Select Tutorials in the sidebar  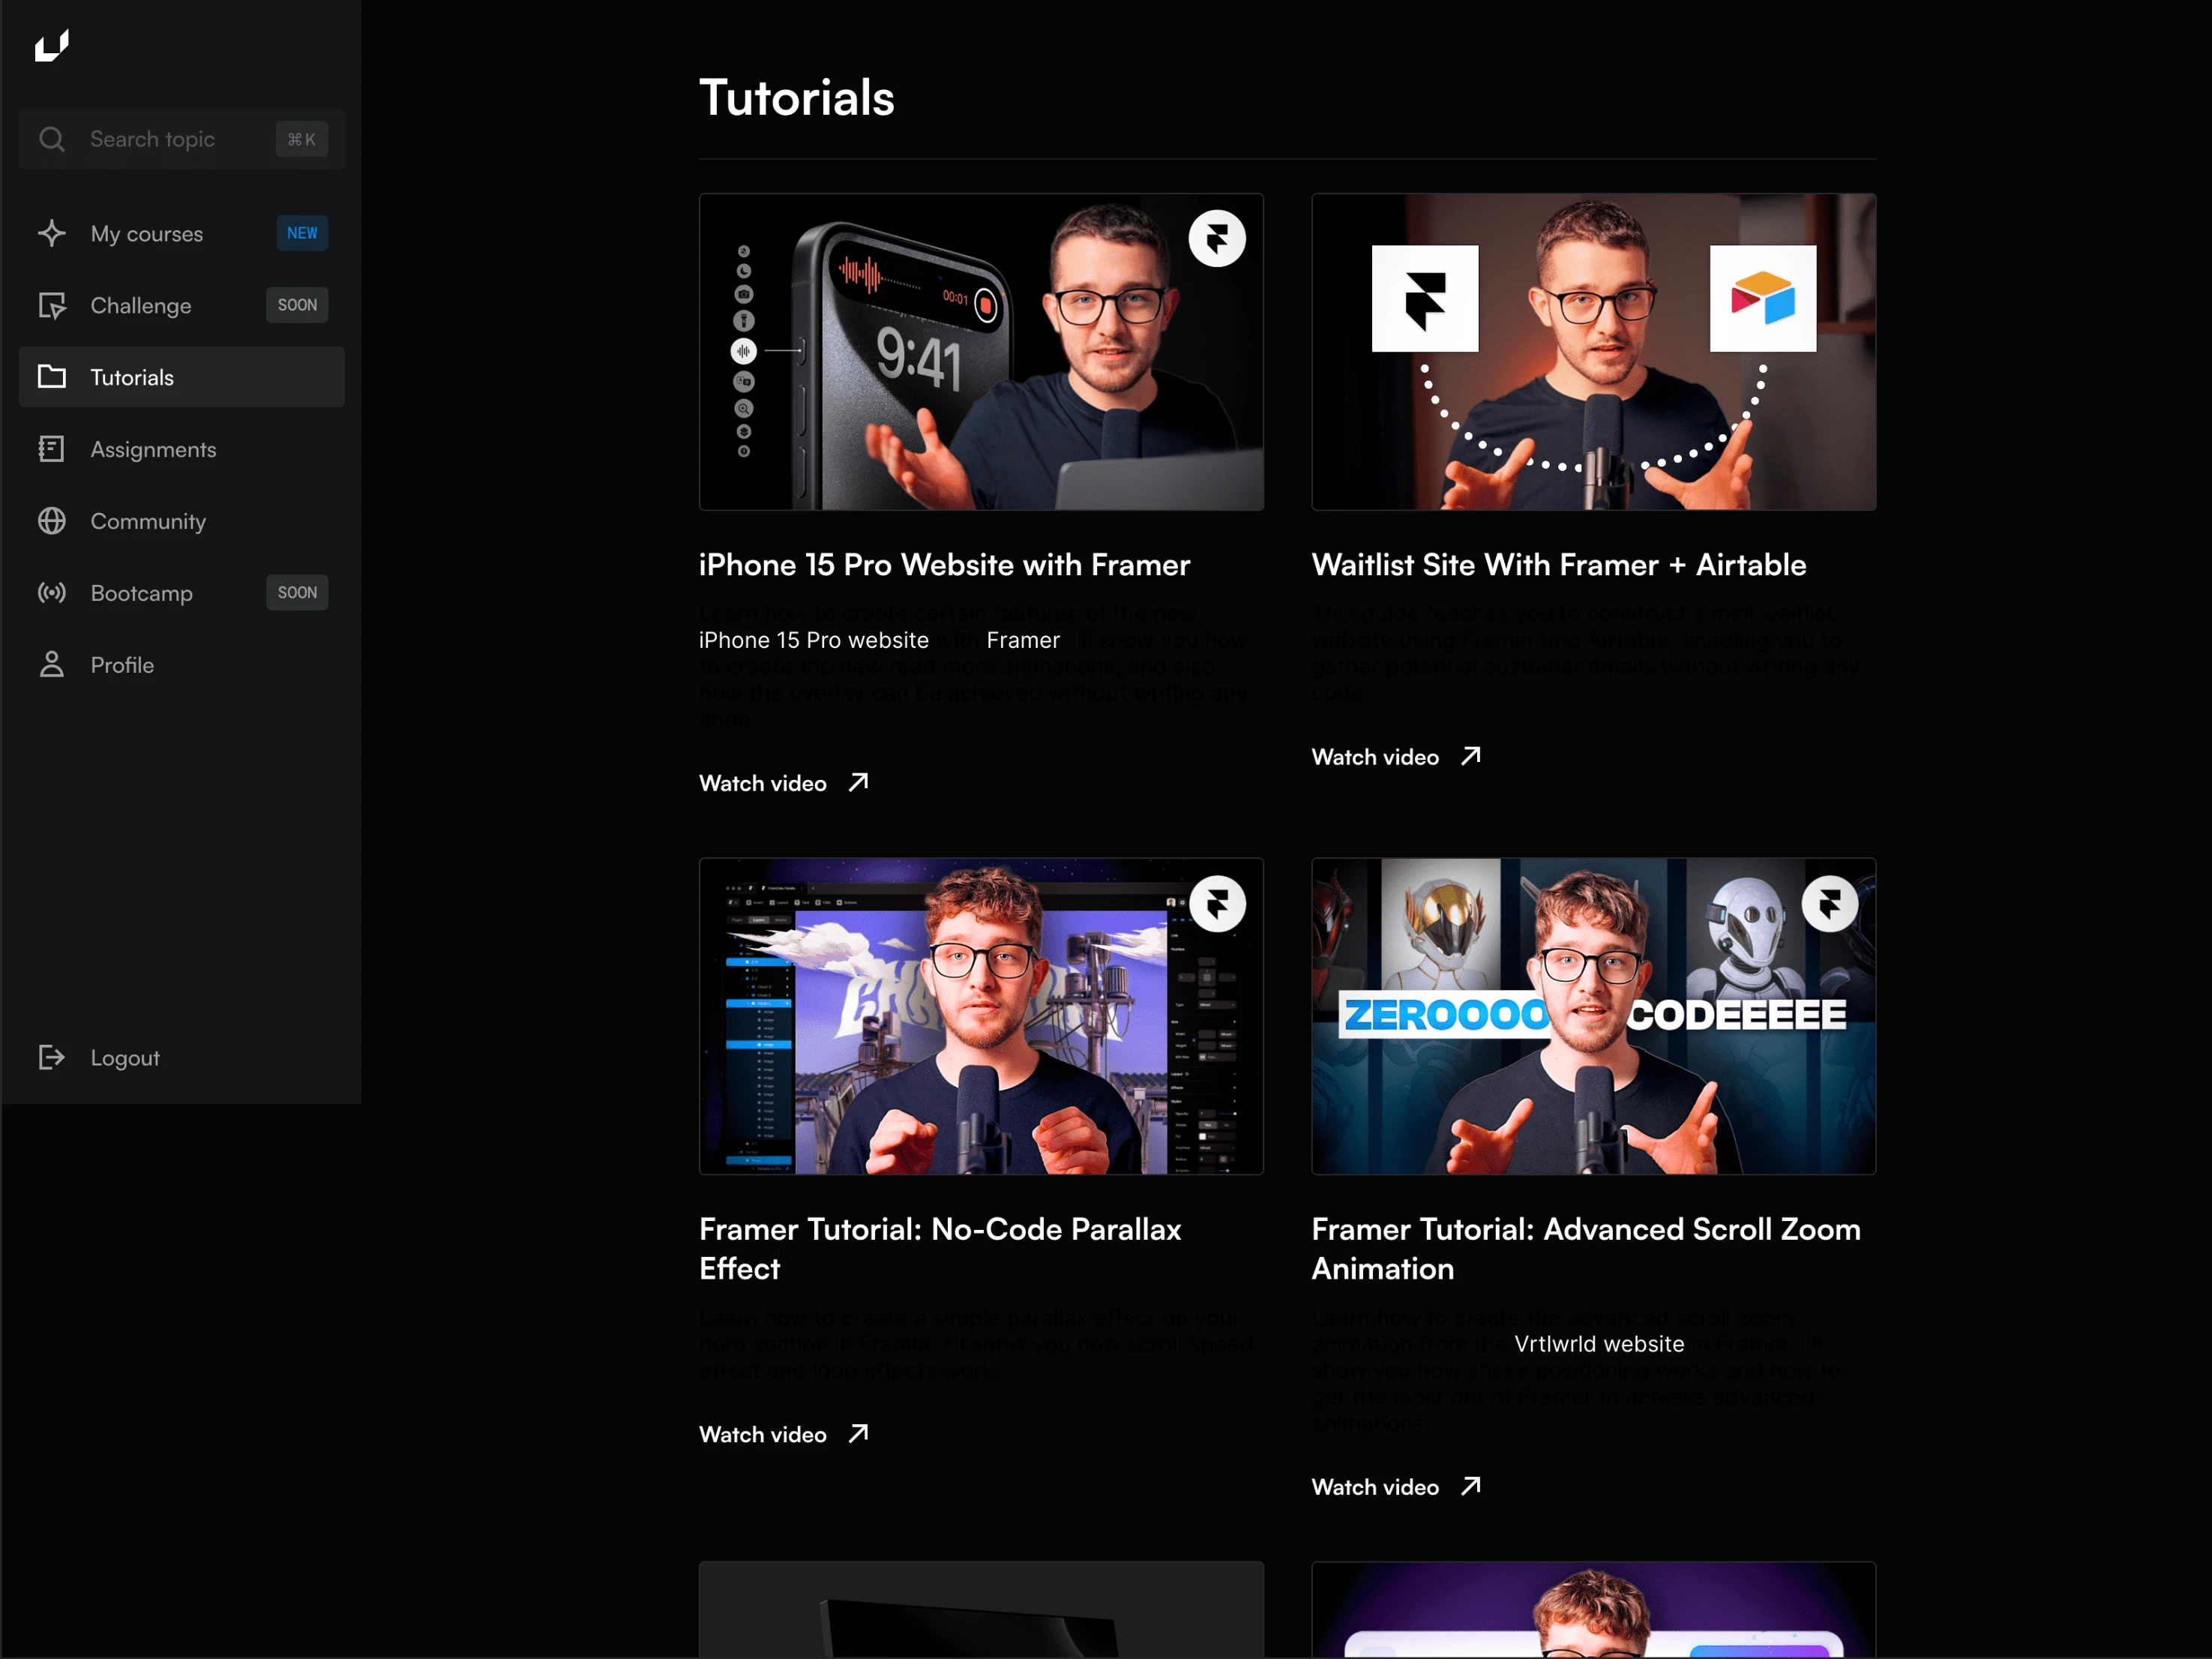[181, 377]
